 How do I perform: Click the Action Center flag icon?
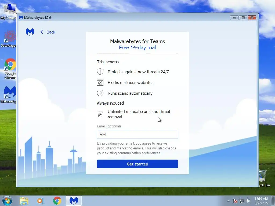pyautogui.click(x=235, y=201)
